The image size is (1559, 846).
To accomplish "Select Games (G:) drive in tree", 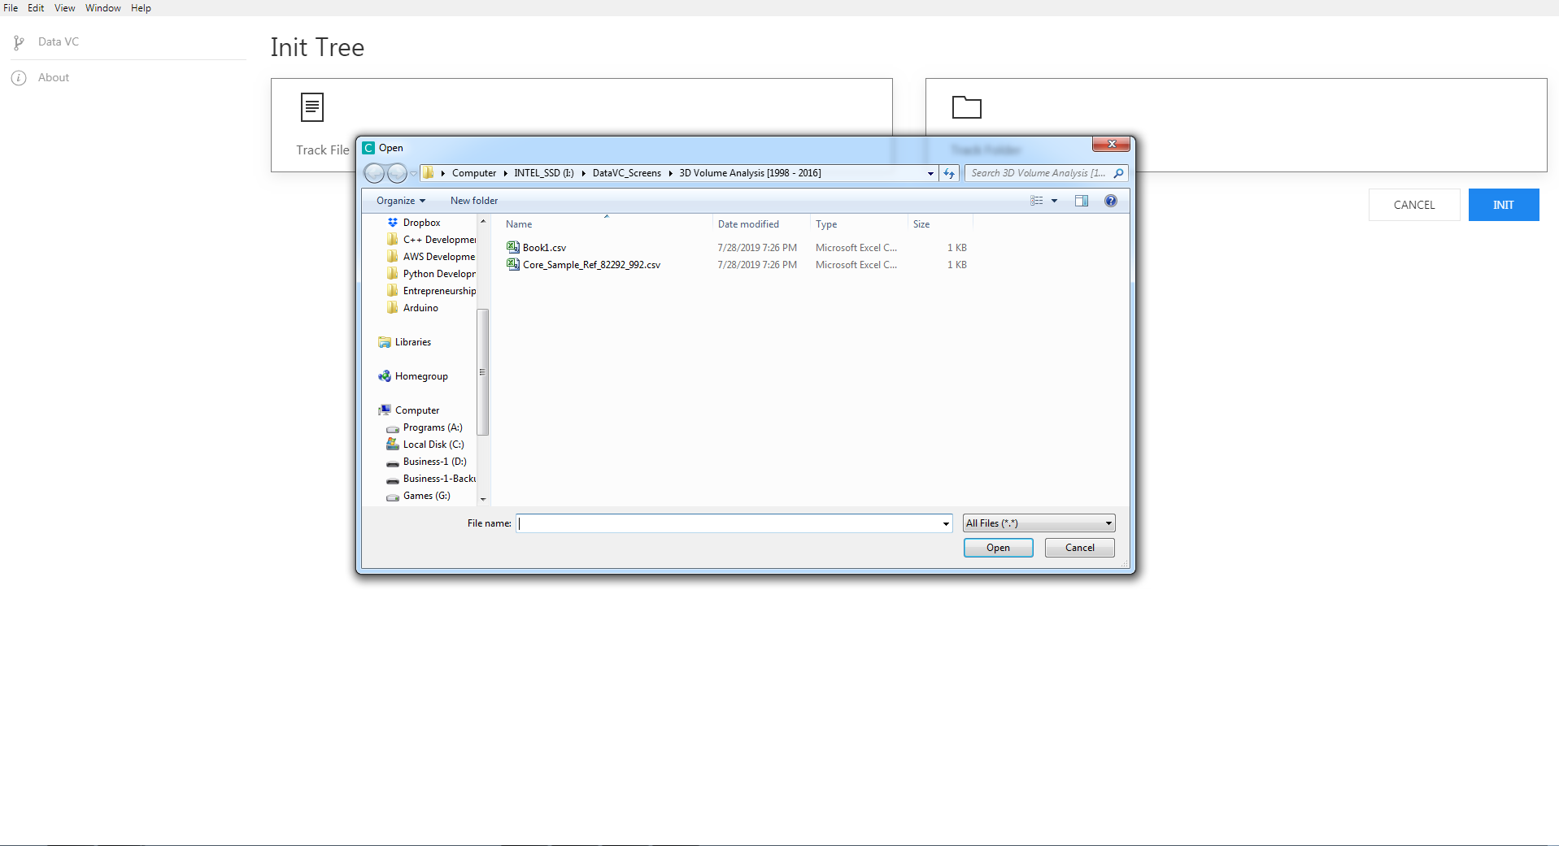I will tap(426, 496).
